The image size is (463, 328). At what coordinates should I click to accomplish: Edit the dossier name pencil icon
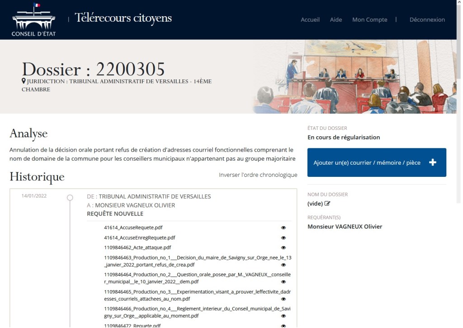(327, 203)
